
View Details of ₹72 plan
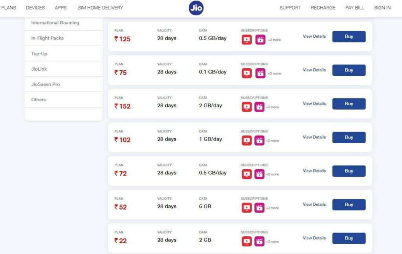coord(314,171)
